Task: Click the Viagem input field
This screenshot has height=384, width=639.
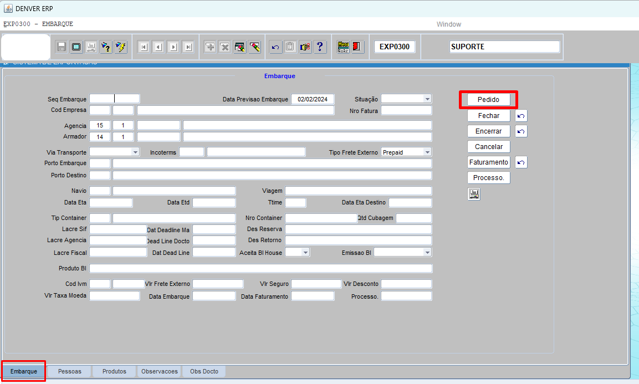Action: 358,191
